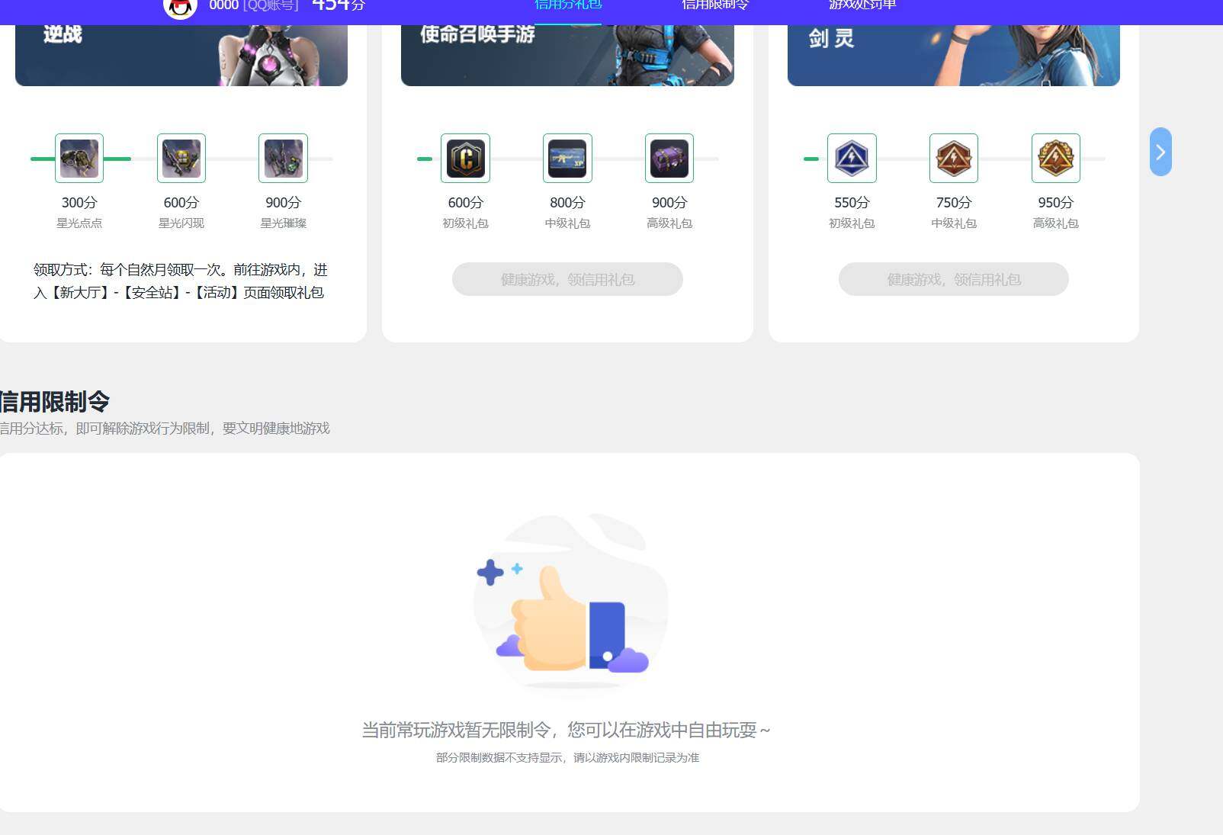The width and height of the screenshot is (1223, 835).
Task: Click the 300分 星光点点 reward icon
Action: tap(79, 158)
